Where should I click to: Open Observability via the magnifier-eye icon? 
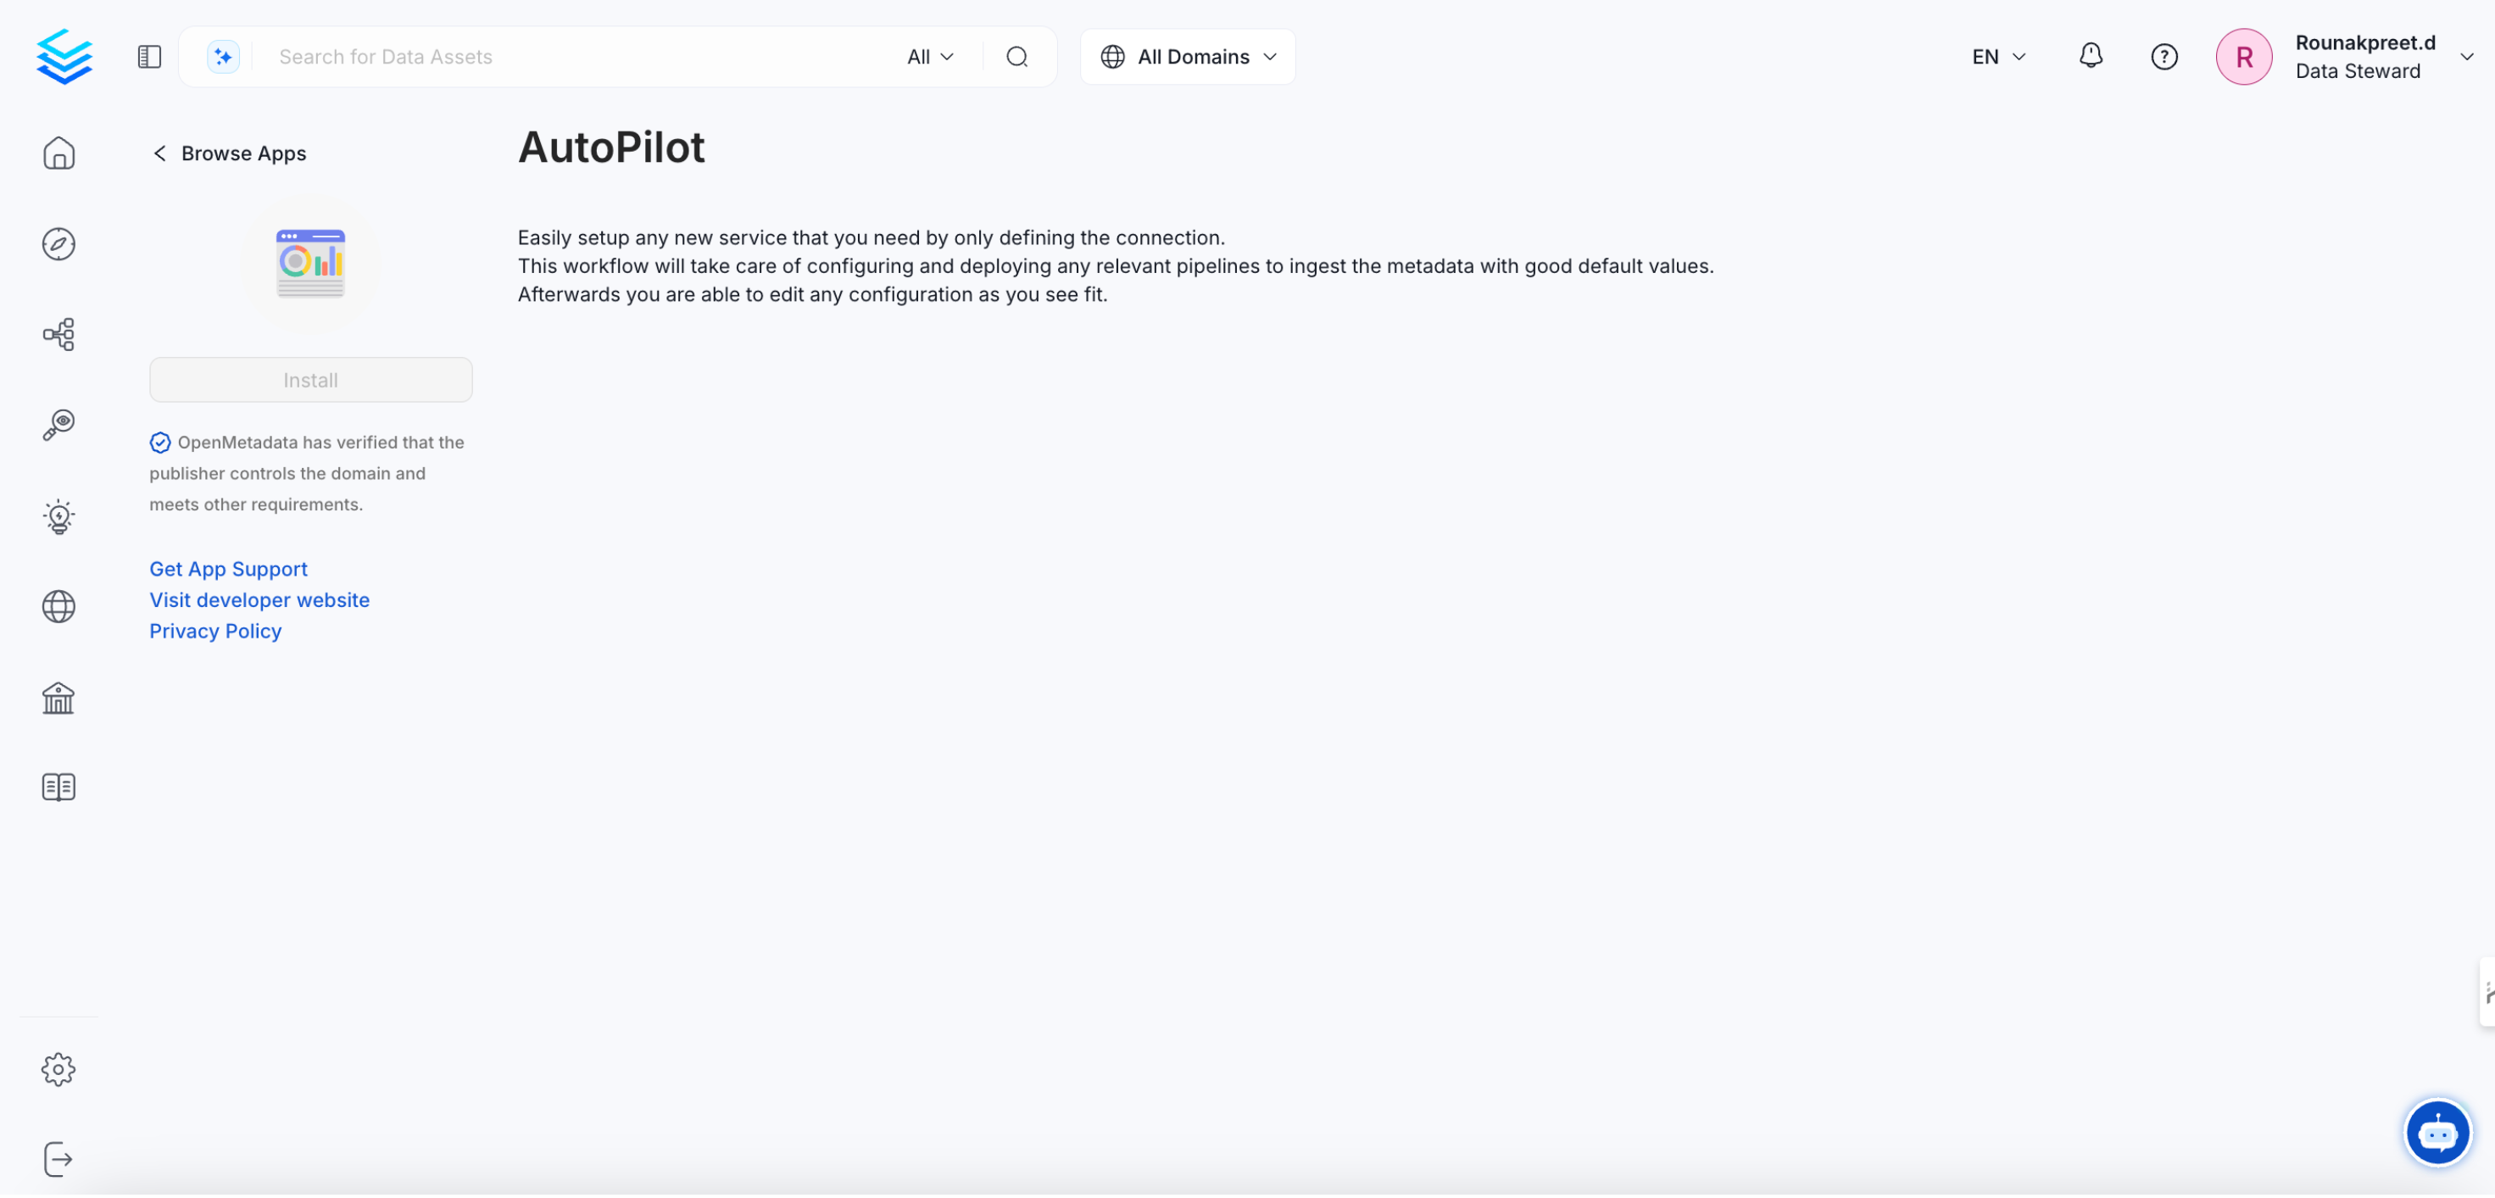click(58, 425)
